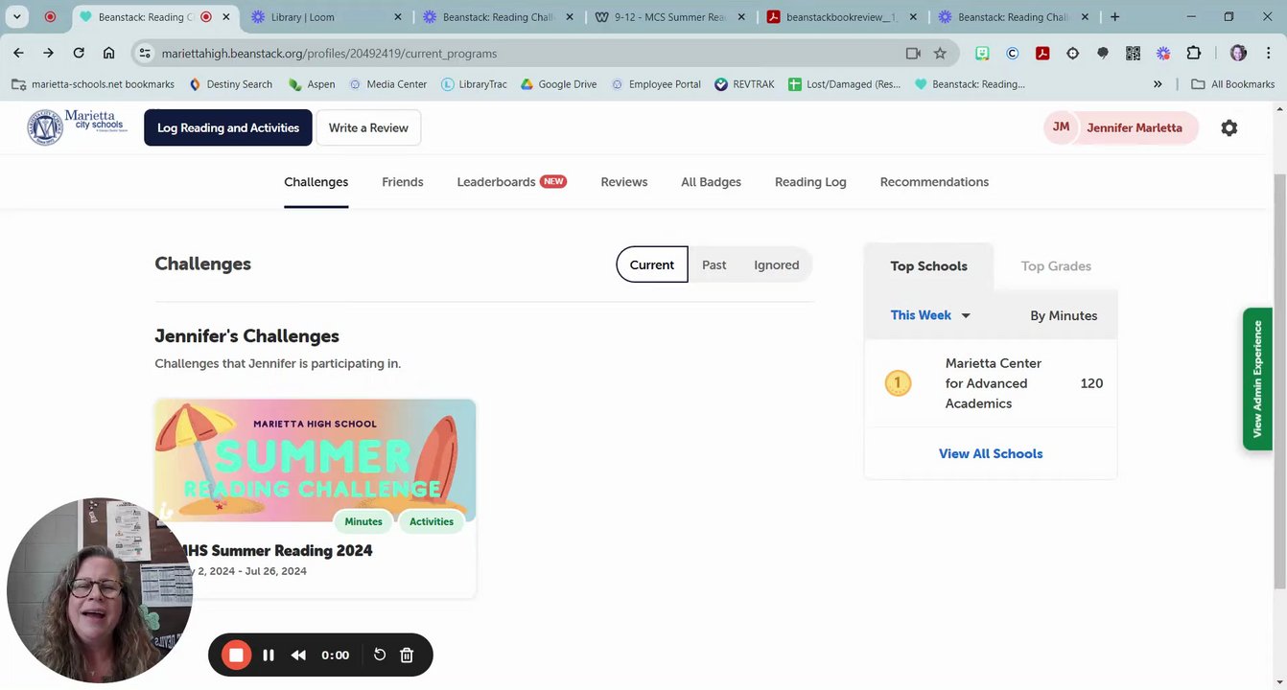Open the browser home page
The width and height of the screenshot is (1287, 690).
(x=108, y=54)
